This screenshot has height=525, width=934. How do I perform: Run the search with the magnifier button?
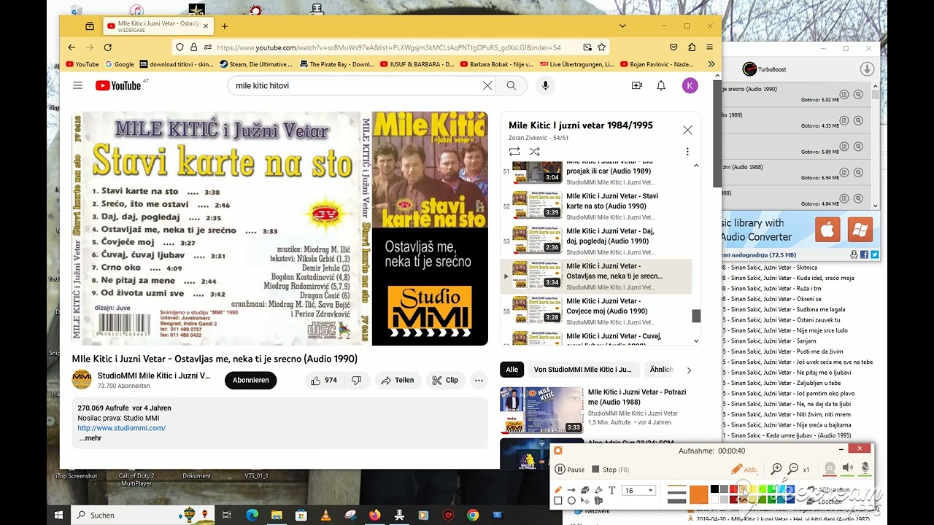tap(512, 85)
